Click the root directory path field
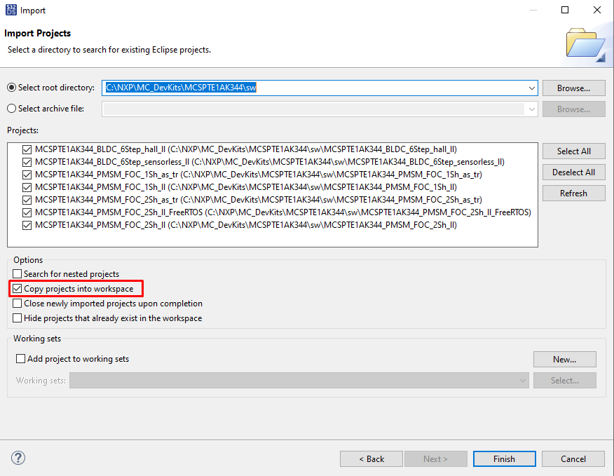Viewport: 614px width, 476px height. [x=315, y=88]
